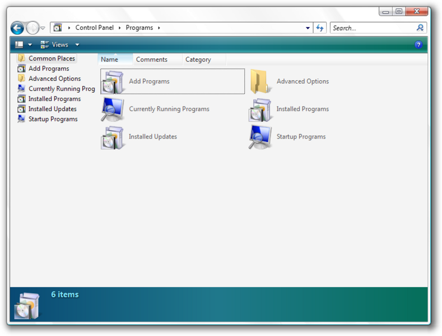Open the recent pages dropdown arrow
Screen dimensions: 442x336
(x=43, y=28)
